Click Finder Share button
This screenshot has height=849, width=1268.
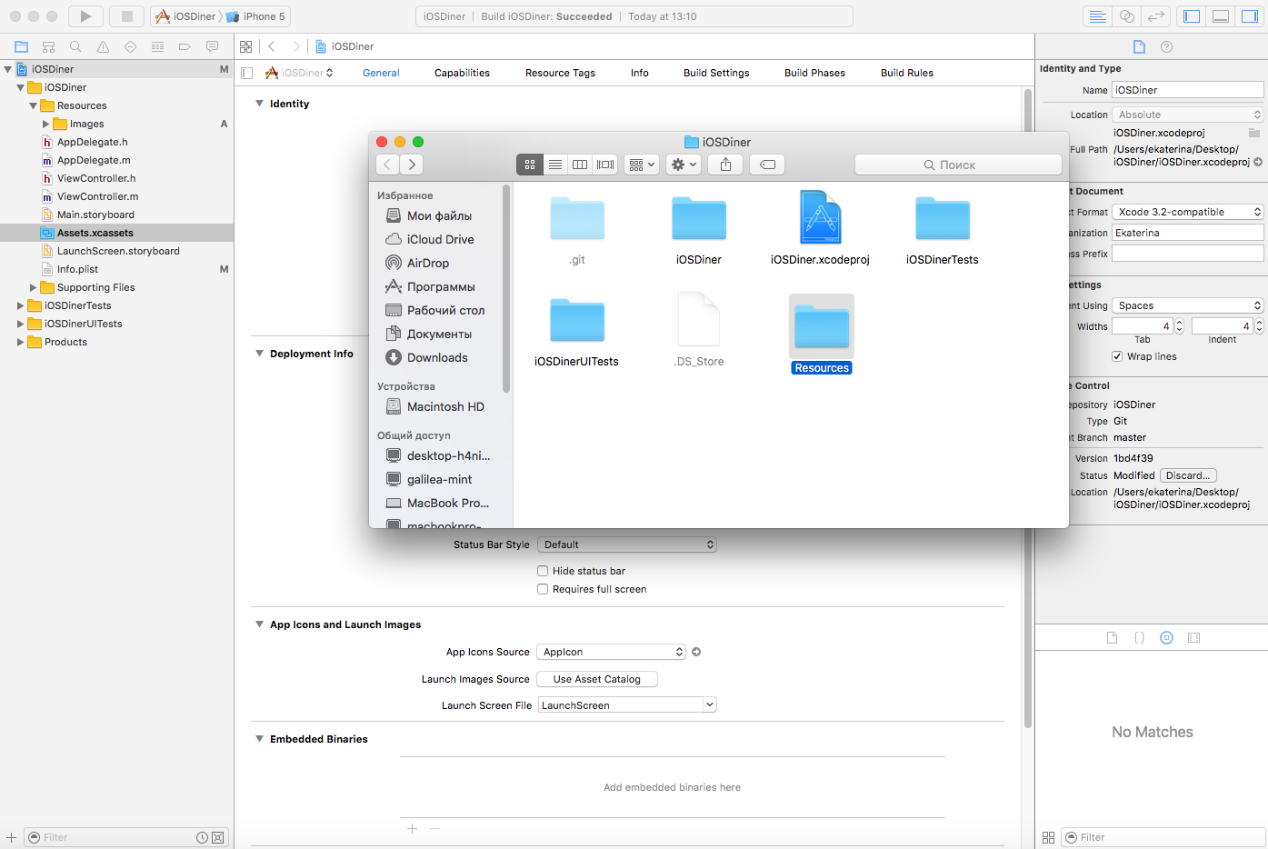click(725, 165)
